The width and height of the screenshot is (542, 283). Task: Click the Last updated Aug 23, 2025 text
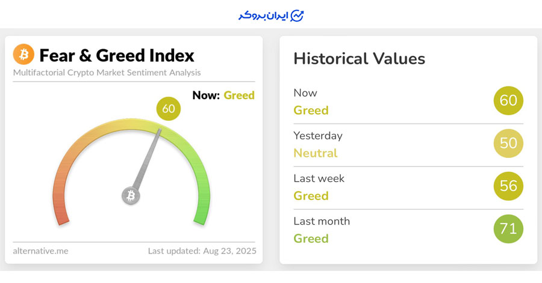(202, 251)
